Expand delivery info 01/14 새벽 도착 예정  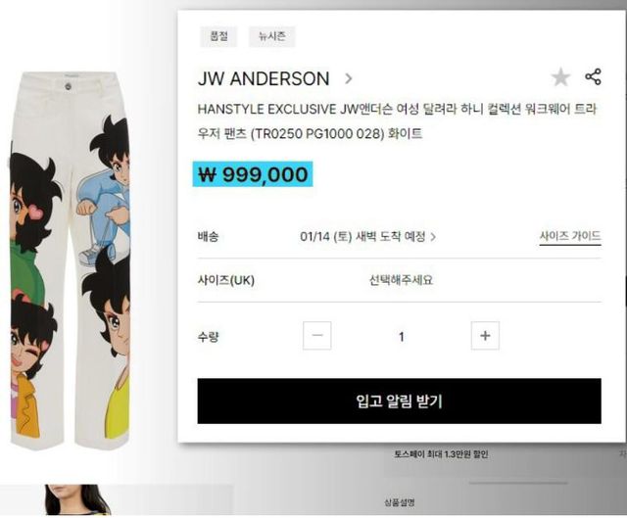368,237
